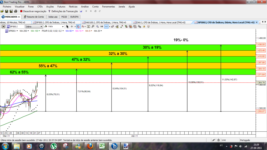
Task: Open the Diário timeframe dropdown
Action: pyautogui.click(x=34, y=27)
